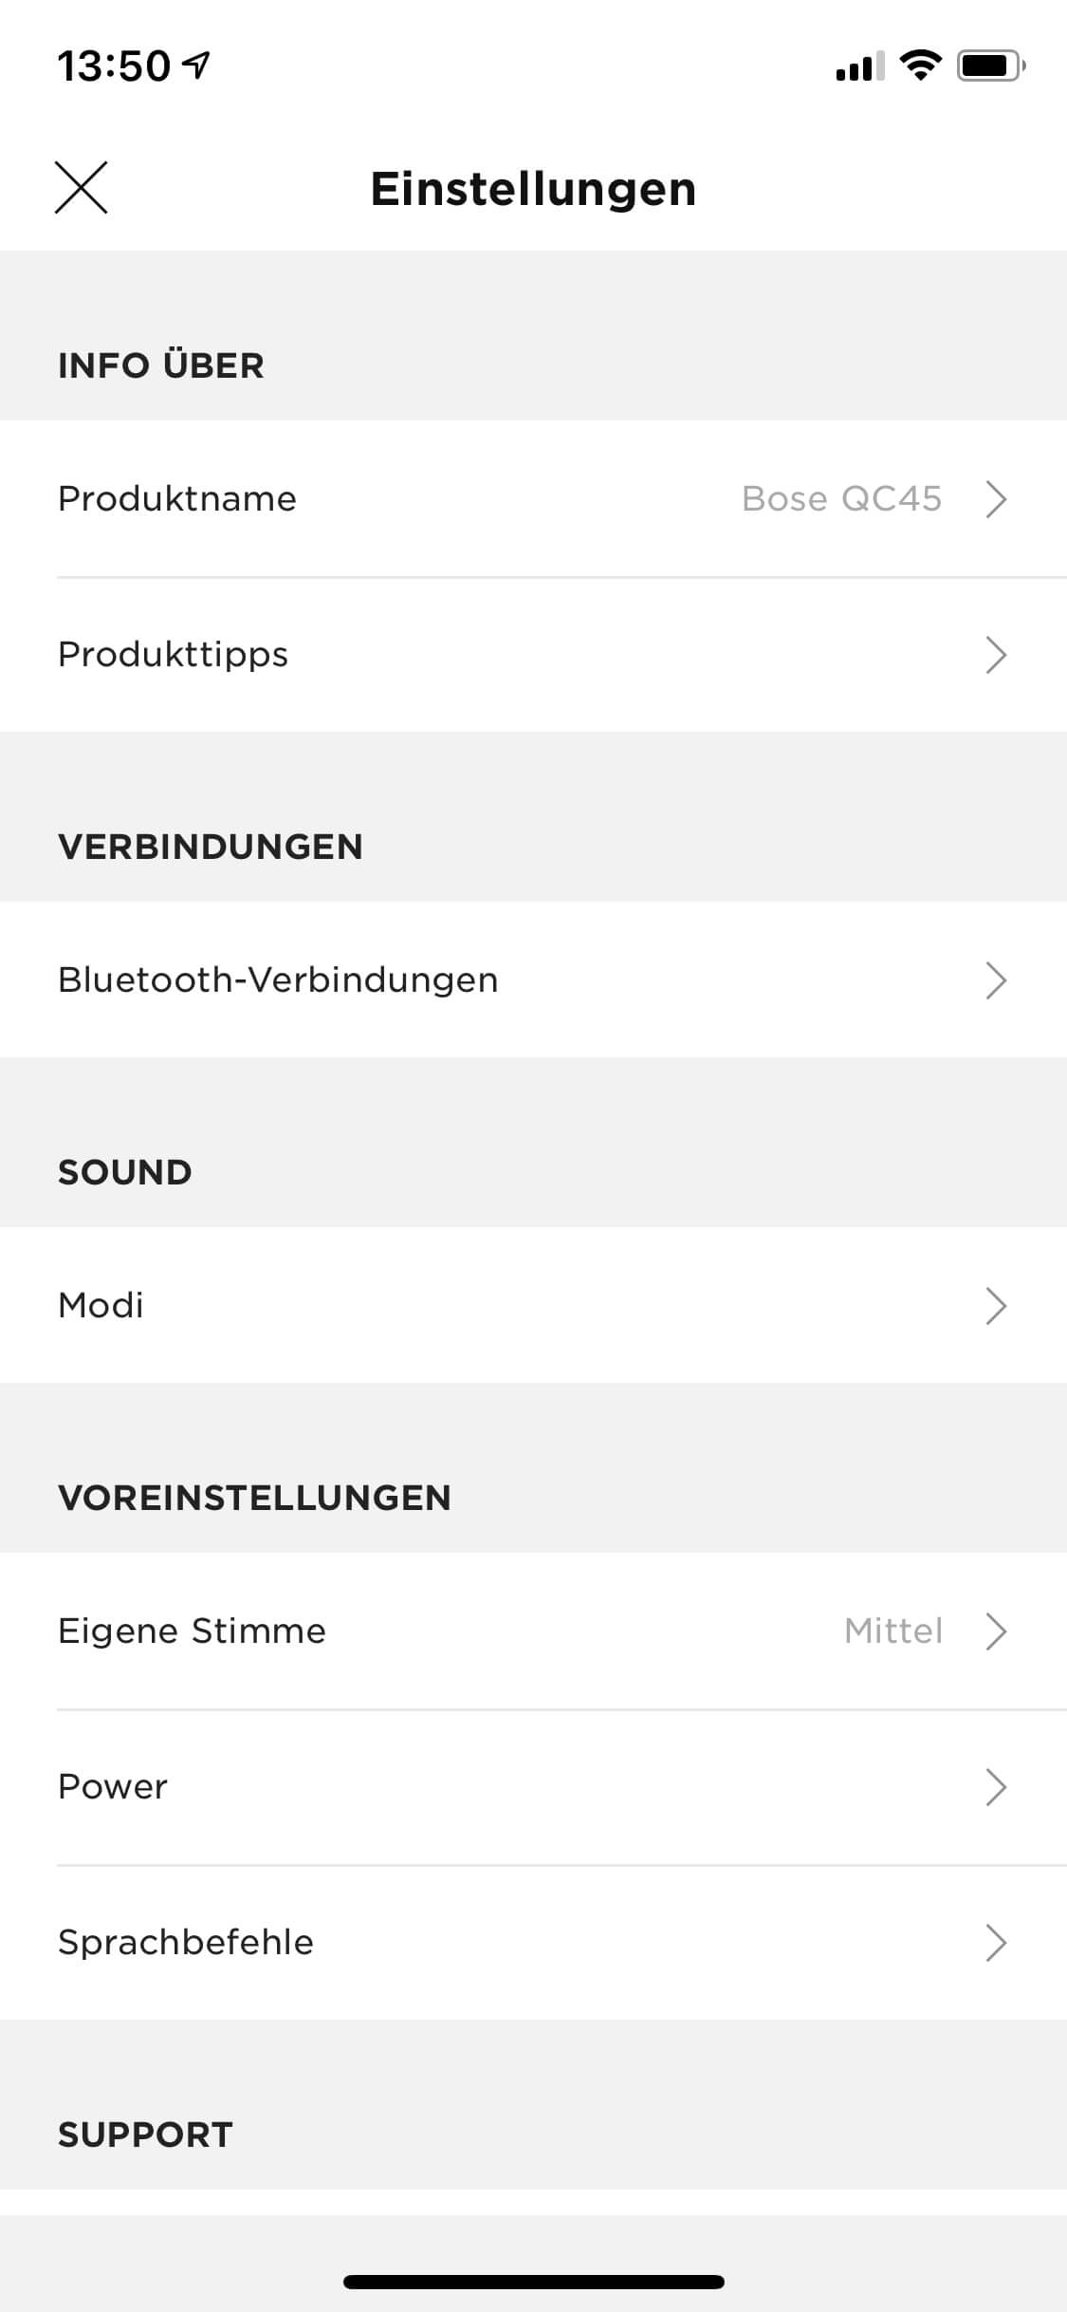Tap the location arrow in status bar
Viewport: 1067px width, 2312px height.
(x=197, y=65)
